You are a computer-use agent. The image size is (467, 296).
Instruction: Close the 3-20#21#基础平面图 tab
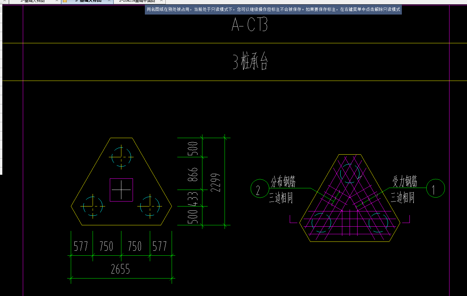(x=161, y=1)
